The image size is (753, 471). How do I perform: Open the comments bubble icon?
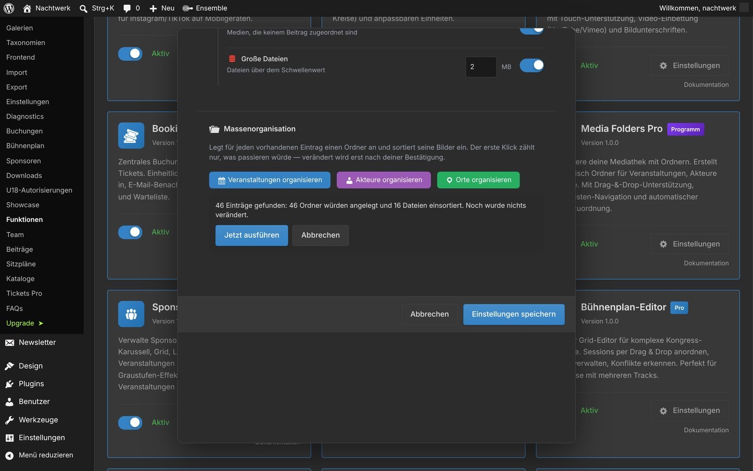click(x=127, y=8)
